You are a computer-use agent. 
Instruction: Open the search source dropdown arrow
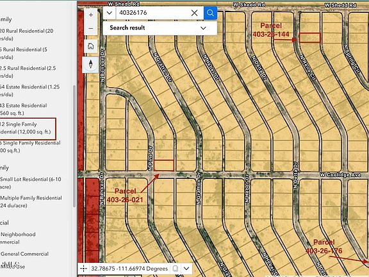[110, 13]
